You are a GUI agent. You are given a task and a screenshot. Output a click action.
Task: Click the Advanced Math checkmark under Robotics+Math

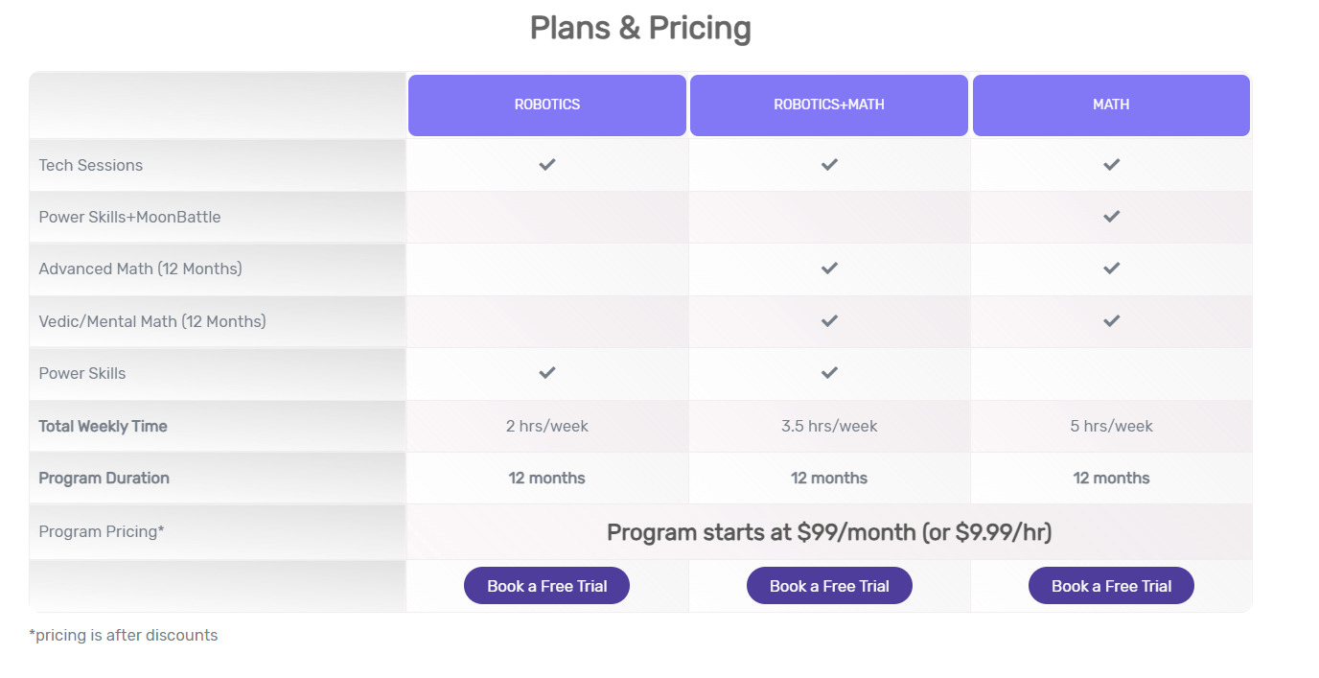(829, 269)
